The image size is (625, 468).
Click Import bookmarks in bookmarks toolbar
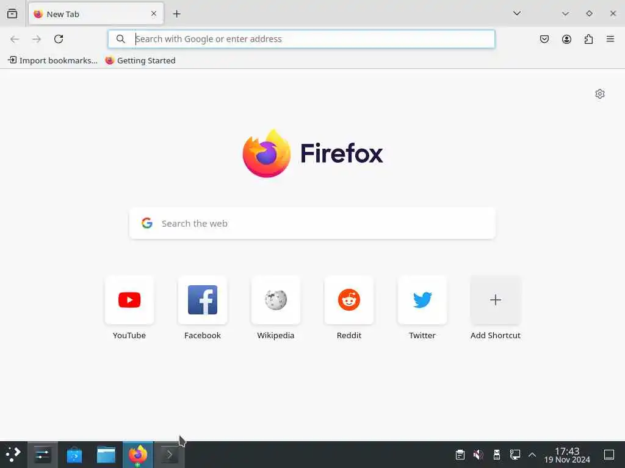click(x=52, y=60)
